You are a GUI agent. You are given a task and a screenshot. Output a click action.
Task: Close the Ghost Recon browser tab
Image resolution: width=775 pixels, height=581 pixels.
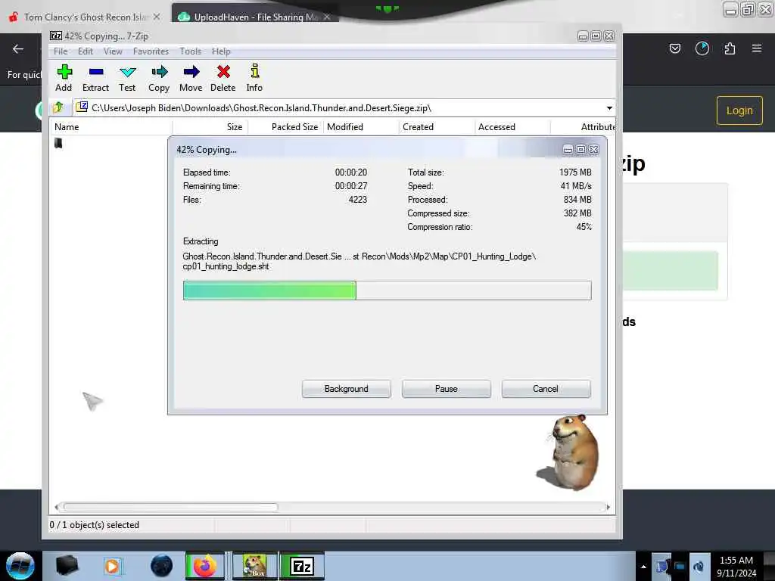157,17
